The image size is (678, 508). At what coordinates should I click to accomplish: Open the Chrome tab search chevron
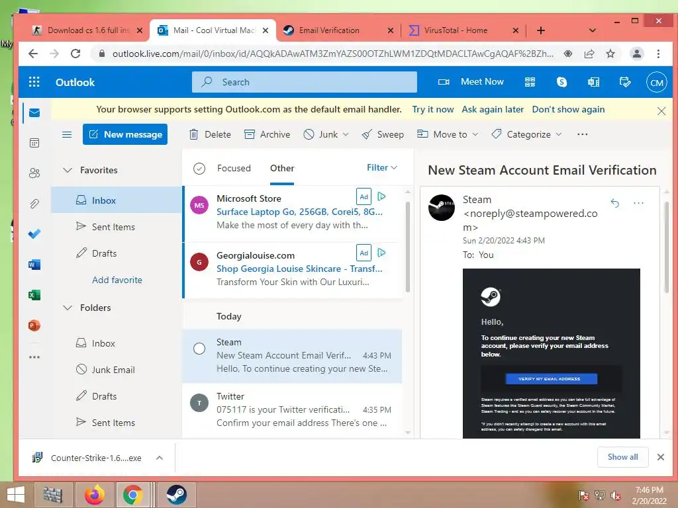pyautogui.click(x=593, y=30)
